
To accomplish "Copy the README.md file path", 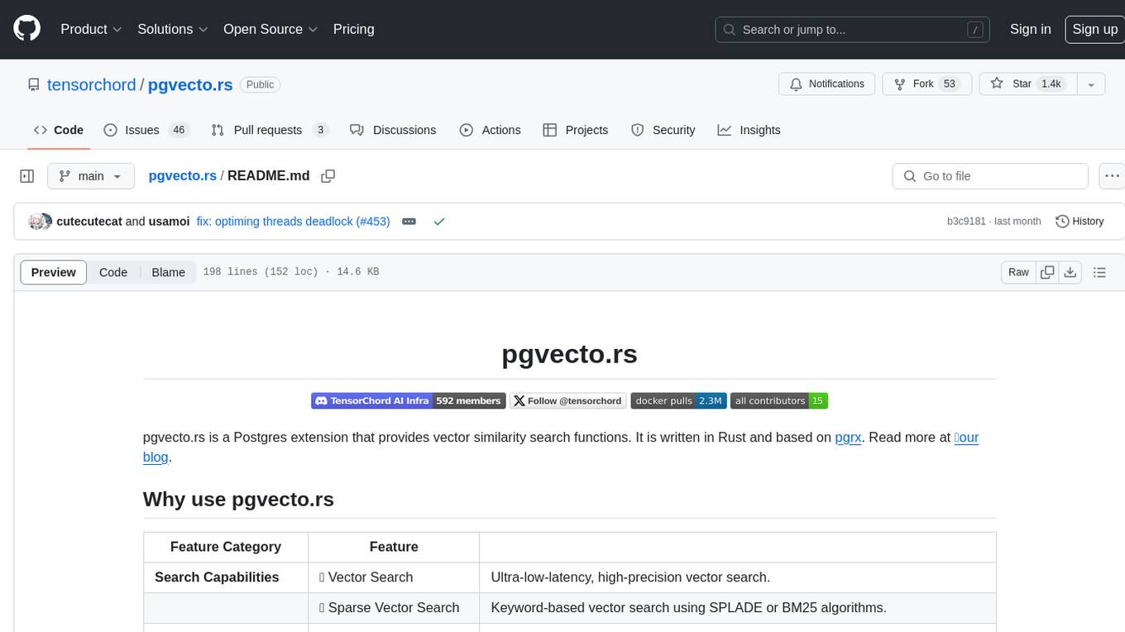I will tap(328, 176).
